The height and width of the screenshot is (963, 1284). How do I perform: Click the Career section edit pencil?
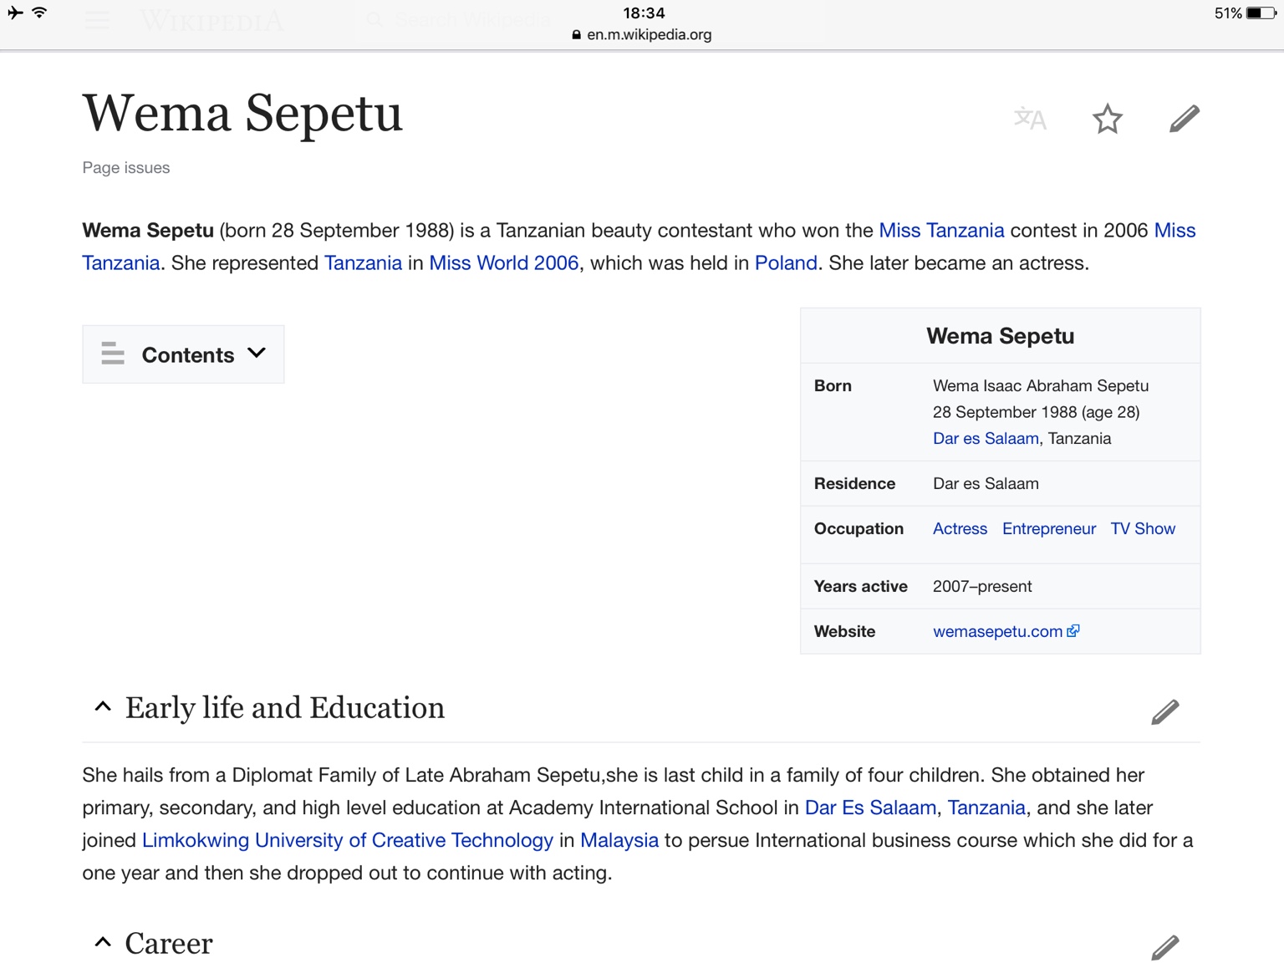[1164, 946]
